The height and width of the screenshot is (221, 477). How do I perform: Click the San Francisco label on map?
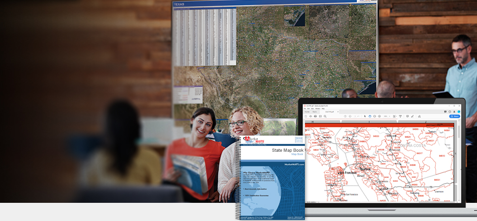click(x=349, y=173)
